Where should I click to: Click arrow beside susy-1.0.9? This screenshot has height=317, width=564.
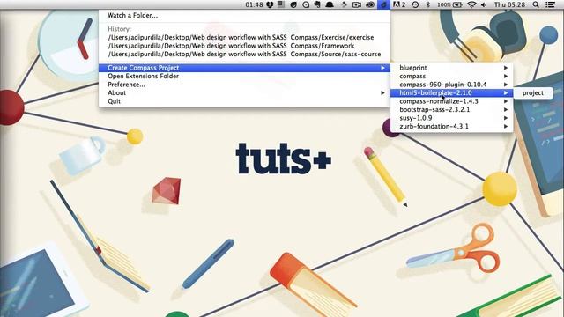[506, 118]
